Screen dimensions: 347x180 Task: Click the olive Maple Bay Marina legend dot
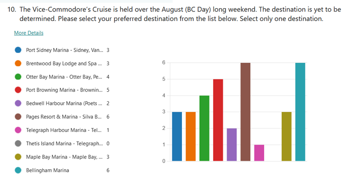point(18,157)
